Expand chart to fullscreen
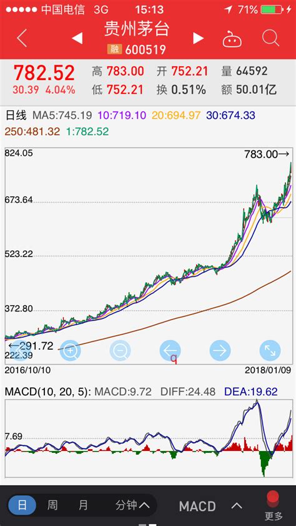The width and height of the screenshot is (296, 526). point(270,350)
